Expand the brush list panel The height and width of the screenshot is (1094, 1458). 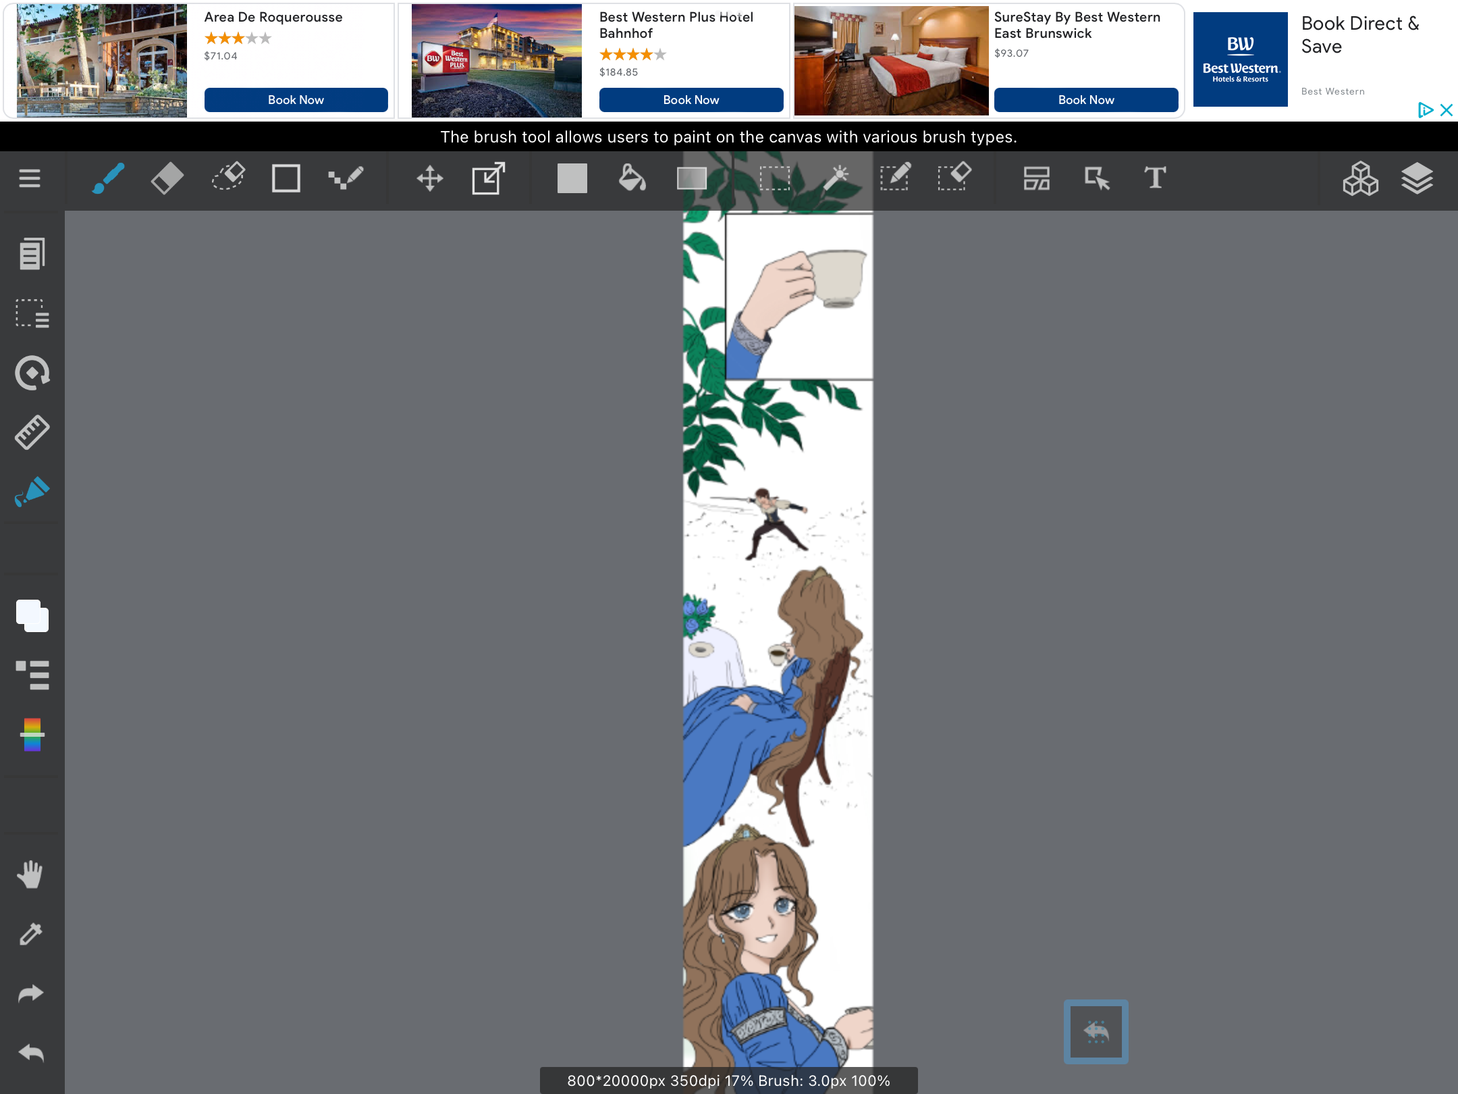tap(32, 675)
